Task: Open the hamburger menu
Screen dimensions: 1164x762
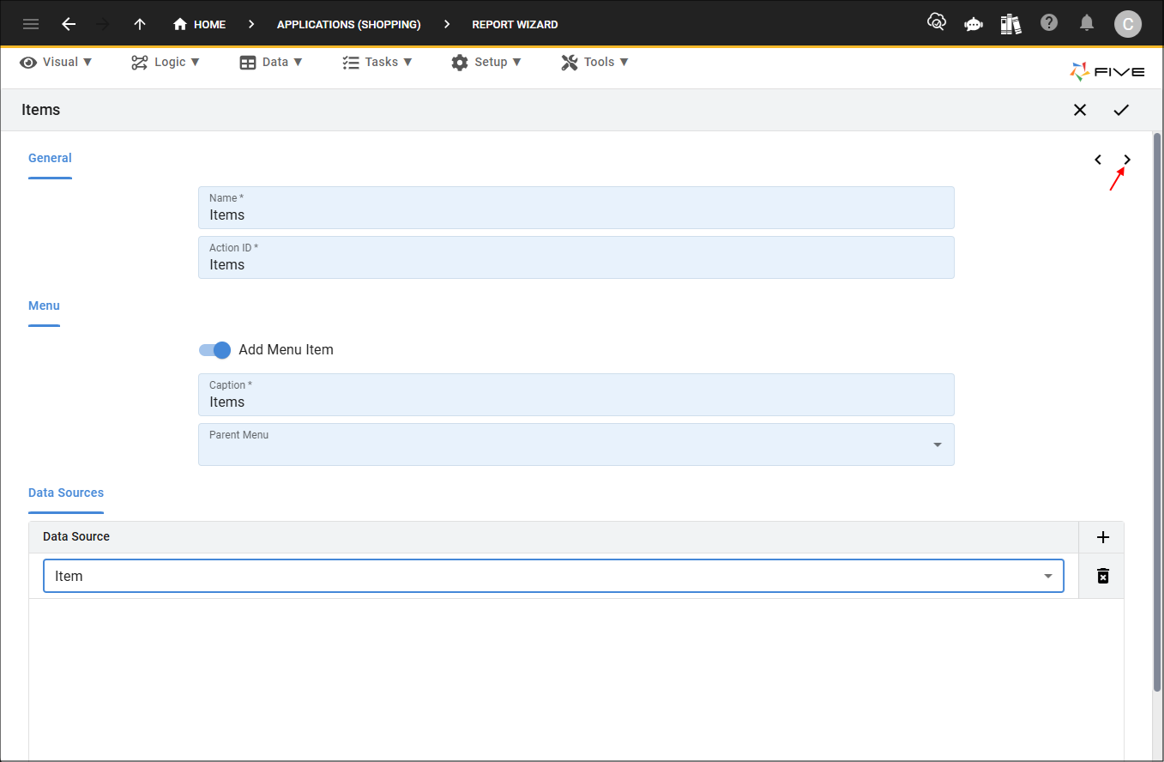Action: (x=31, y=24)
